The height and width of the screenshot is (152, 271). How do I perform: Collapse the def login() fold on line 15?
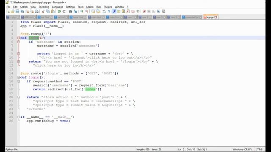click(x=19, y=77)
